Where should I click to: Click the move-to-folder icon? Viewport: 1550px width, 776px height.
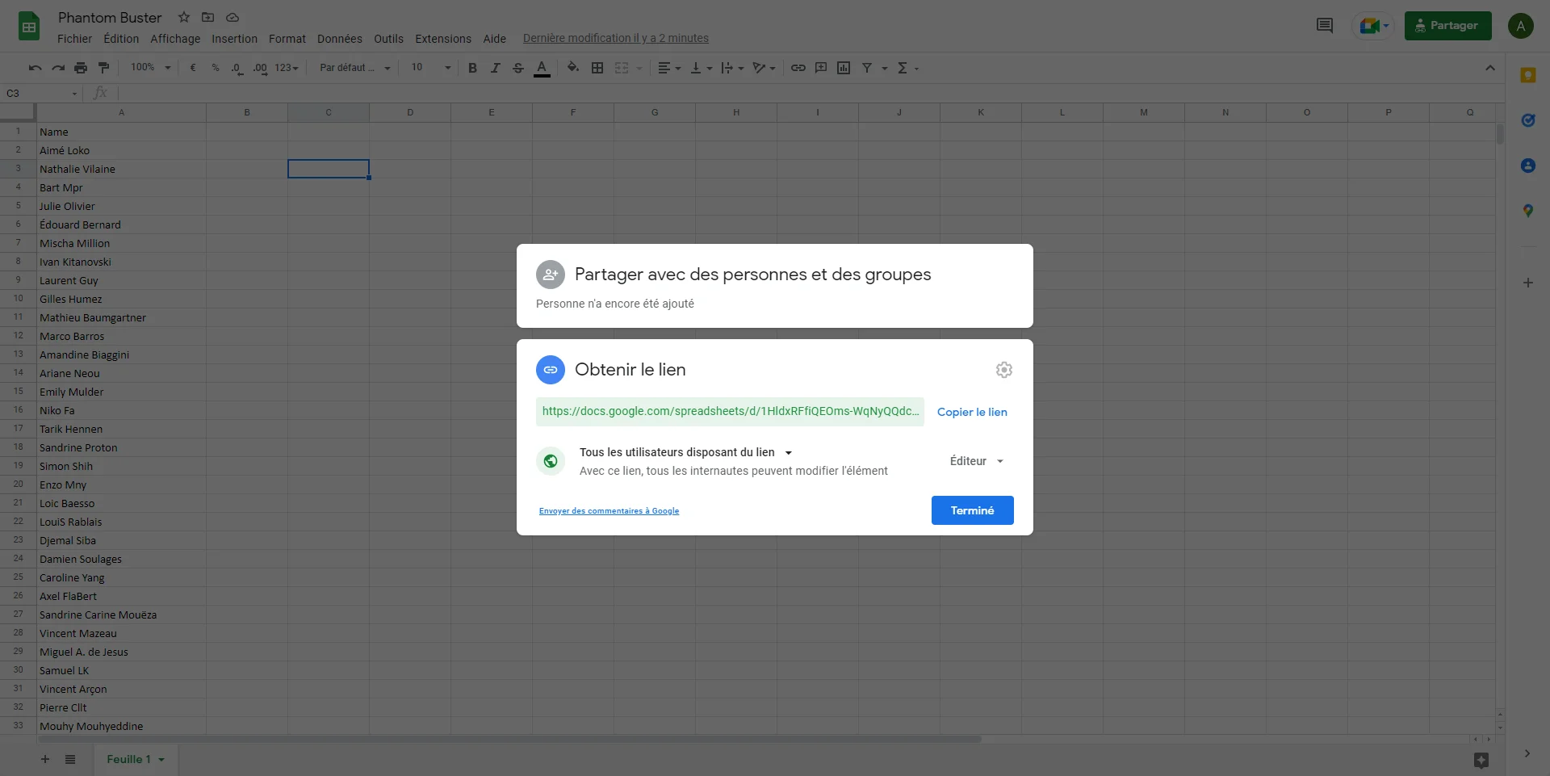click(x=208, y=17)
